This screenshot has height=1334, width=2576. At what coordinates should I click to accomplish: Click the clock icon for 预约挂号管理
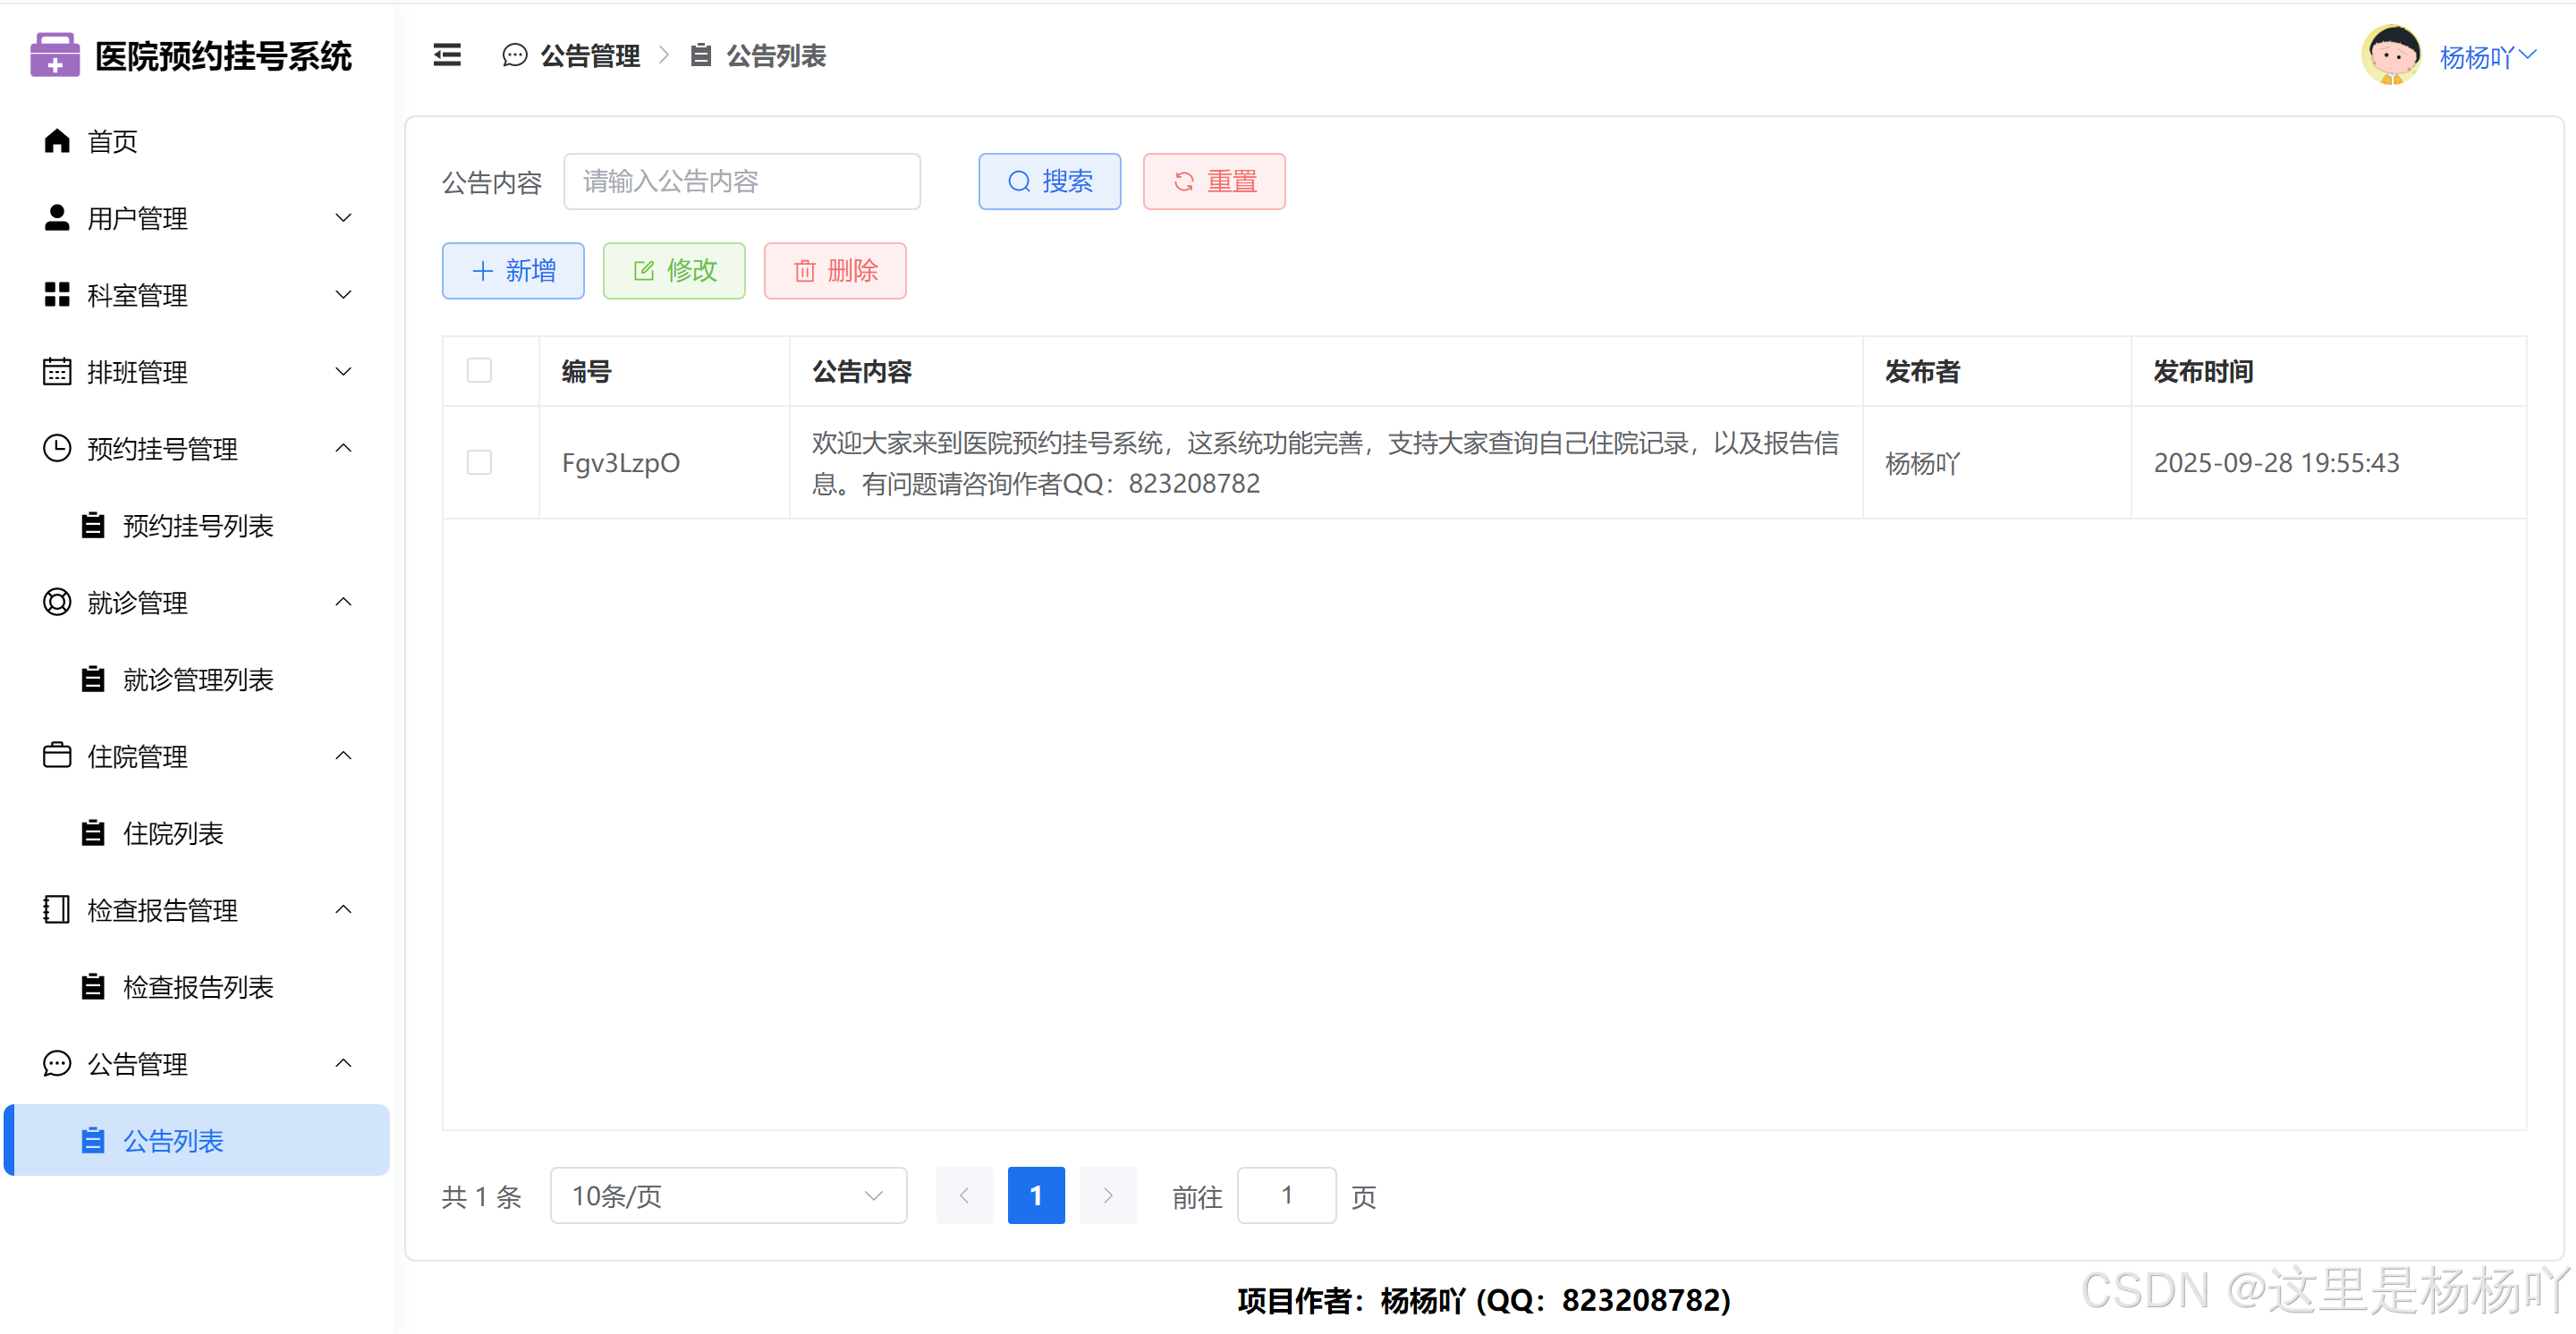pyautogui.click(x=57, y=449)
